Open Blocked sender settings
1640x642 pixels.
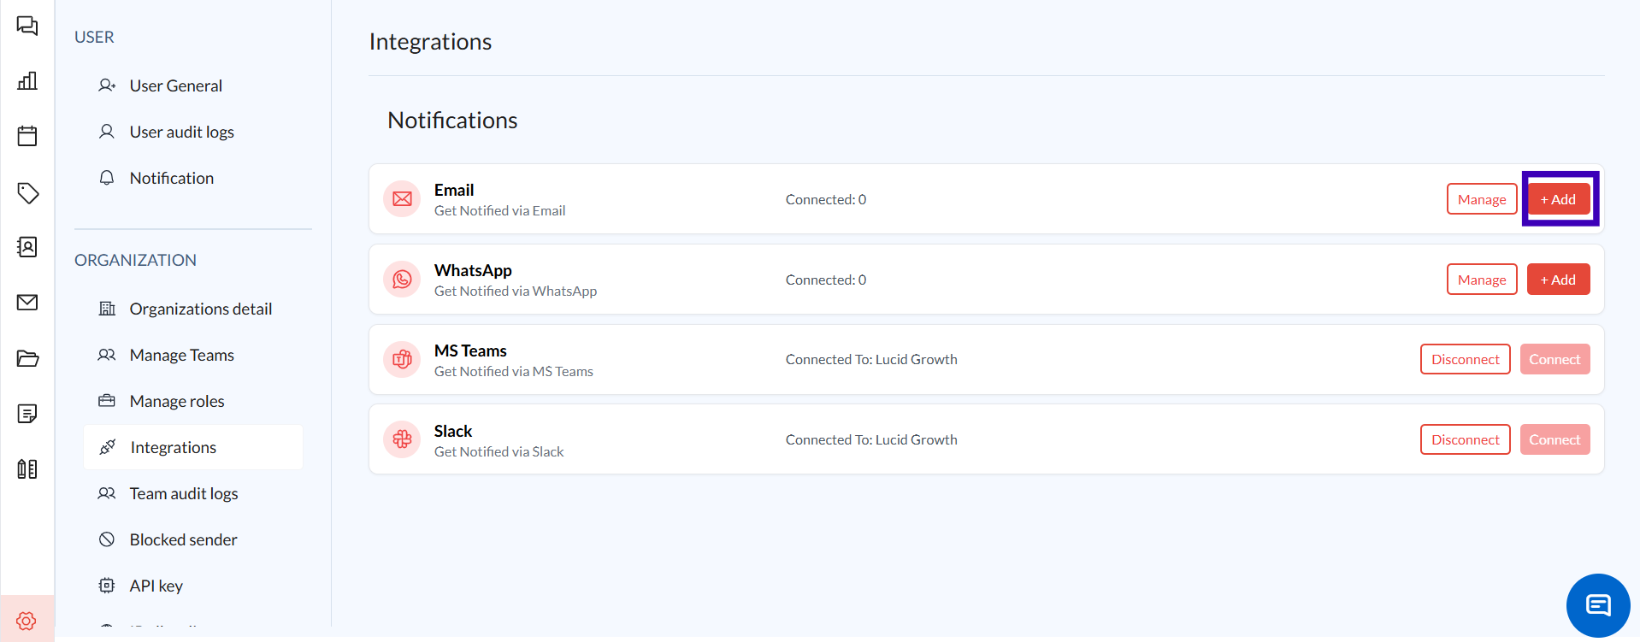[184, 539]
